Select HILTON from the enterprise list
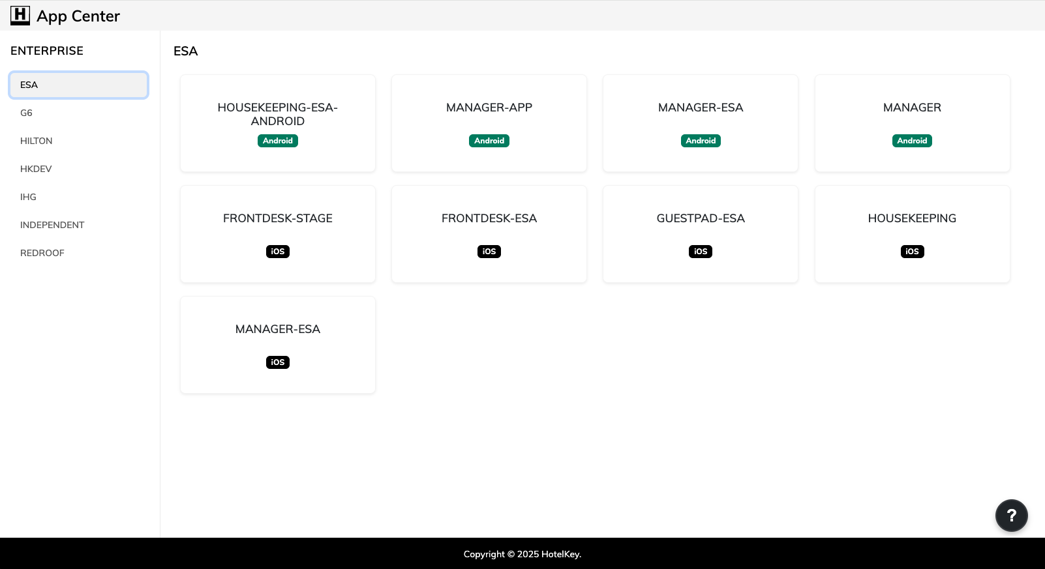This screenshot has height=569, width=1045. 37,141
